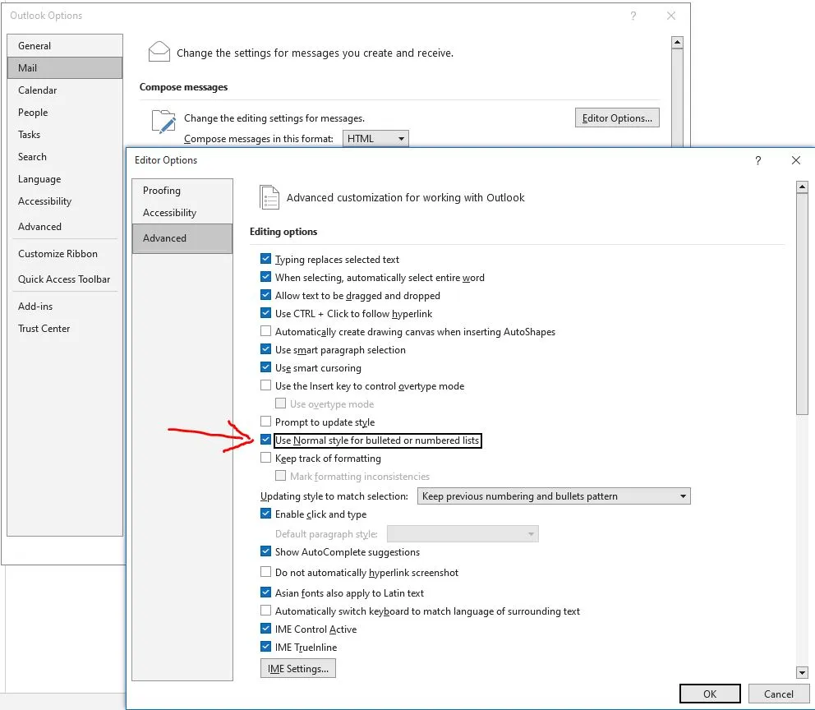
Task: Click the Advanced customization page icon
Action: (269, 197)
